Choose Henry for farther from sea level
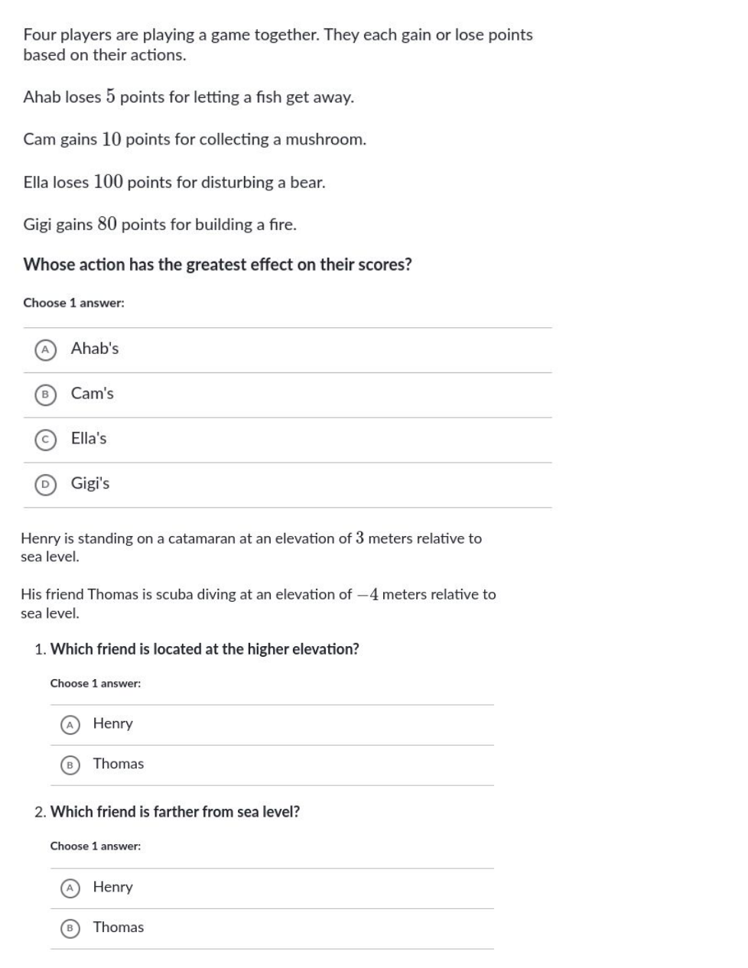Image resolution: width=748 pixels, height=968 pixels. [70, 888]
